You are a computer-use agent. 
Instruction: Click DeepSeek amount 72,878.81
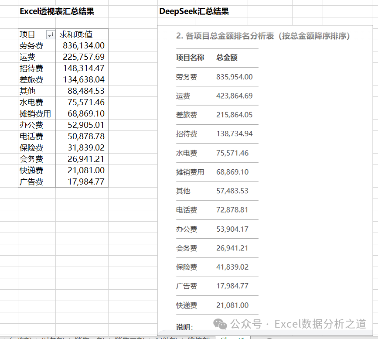(232, 210)
